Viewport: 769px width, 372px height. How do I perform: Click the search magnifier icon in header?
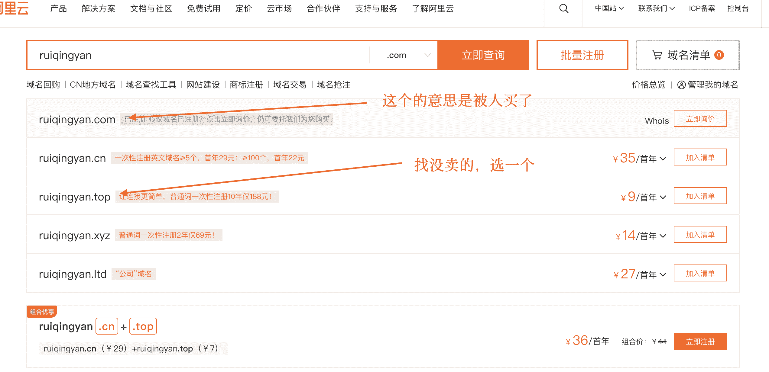click(x=563, y=8)
